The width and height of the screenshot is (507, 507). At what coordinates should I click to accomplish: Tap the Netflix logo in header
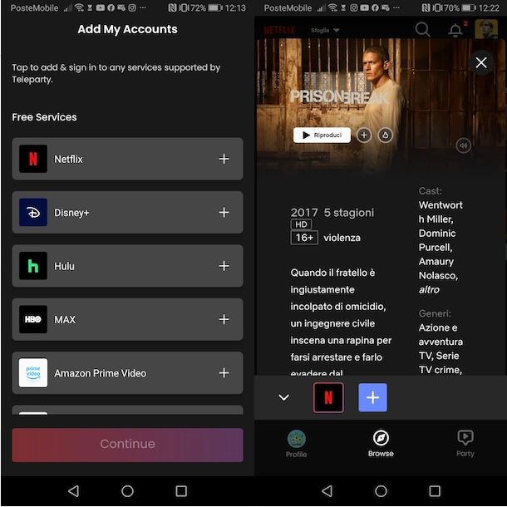pyautogui.click(x=279, y=30)
